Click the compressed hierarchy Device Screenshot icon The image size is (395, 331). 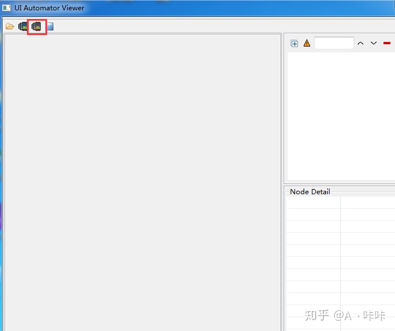(x=36, y=26)
